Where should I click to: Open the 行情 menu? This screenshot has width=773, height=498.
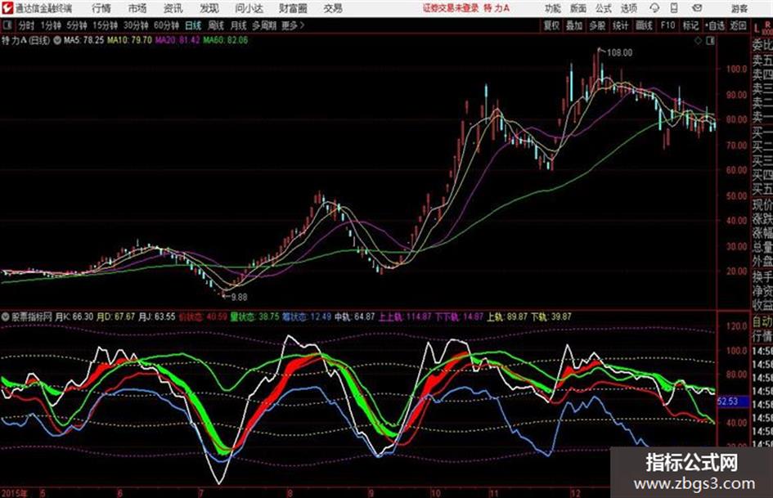point(101,8)
